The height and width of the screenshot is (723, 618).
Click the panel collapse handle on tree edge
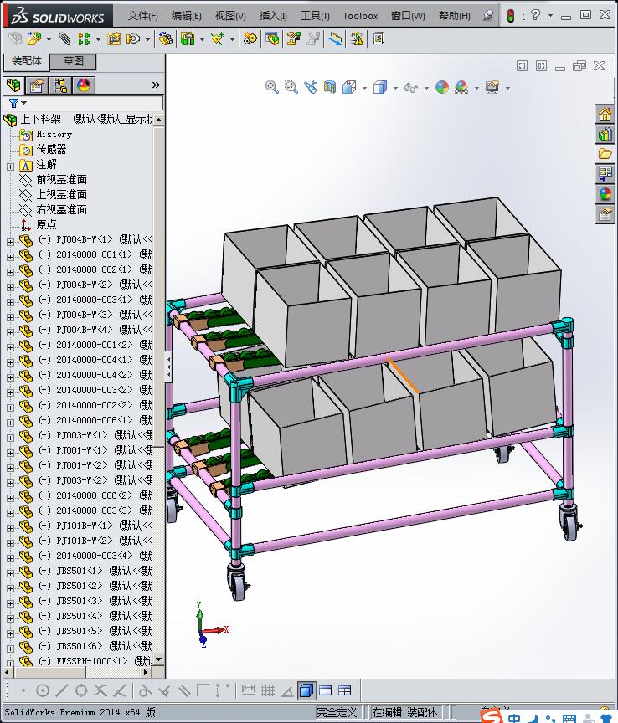168,367
